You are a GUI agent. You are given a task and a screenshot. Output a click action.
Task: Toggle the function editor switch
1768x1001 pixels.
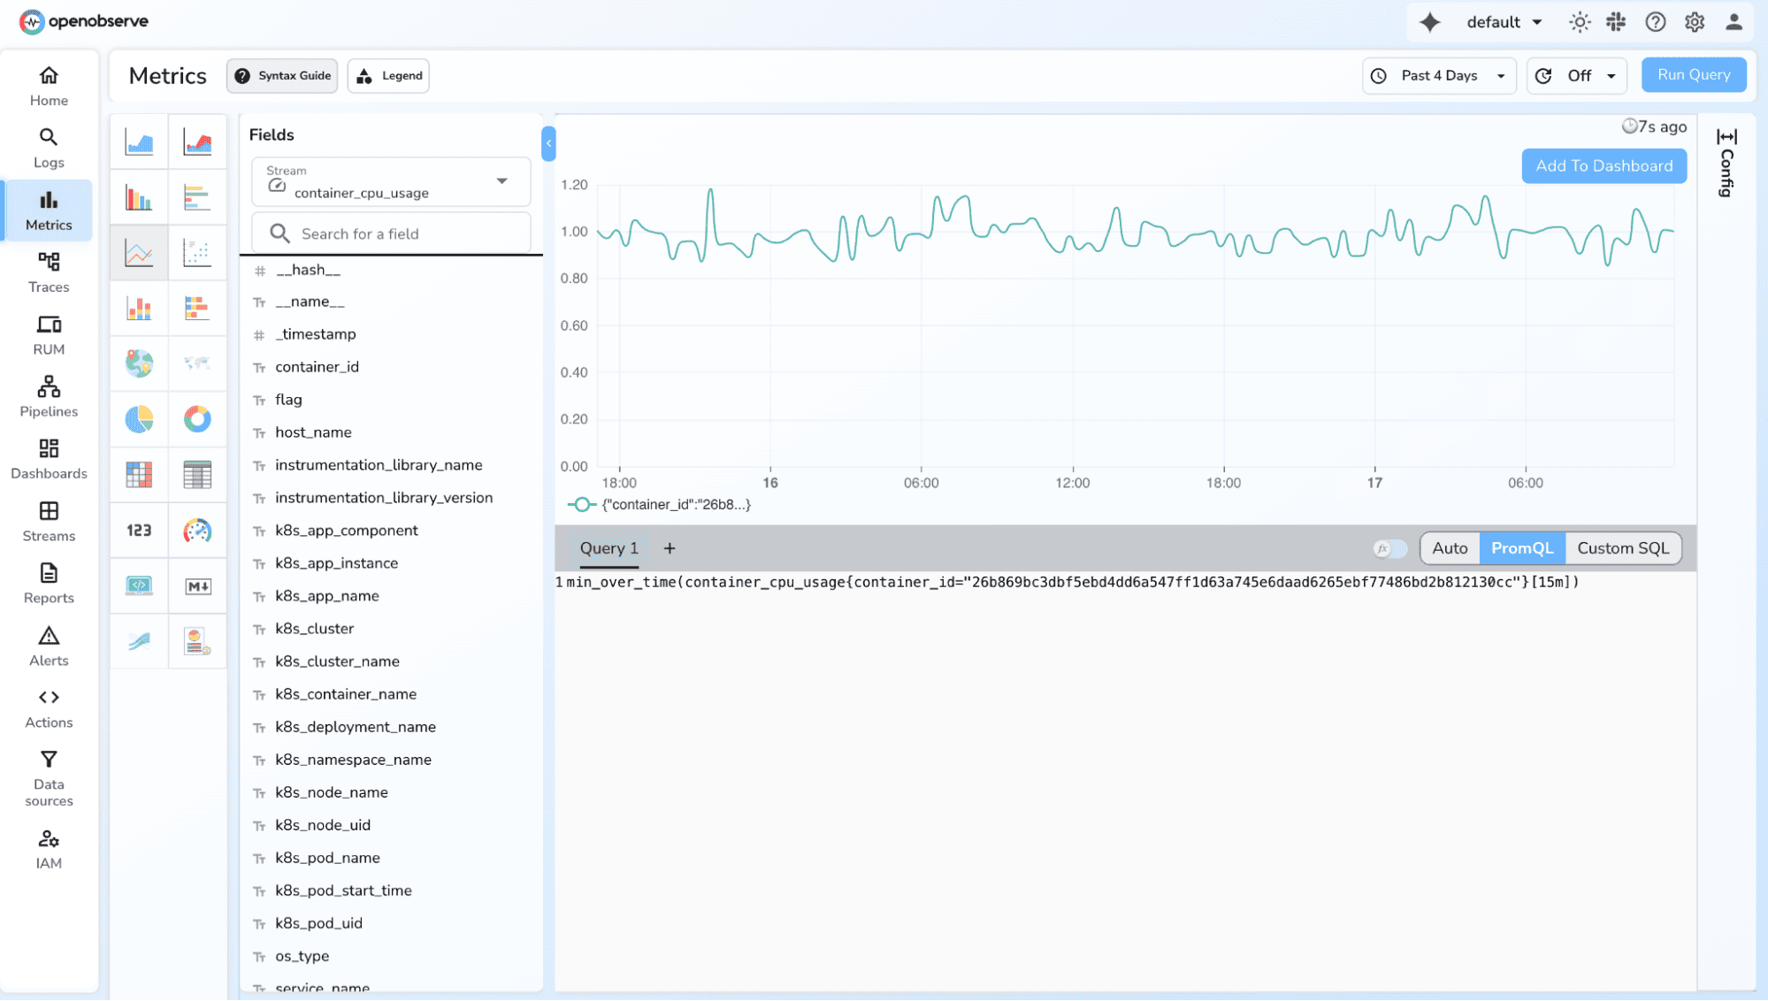pos(1389,549)
